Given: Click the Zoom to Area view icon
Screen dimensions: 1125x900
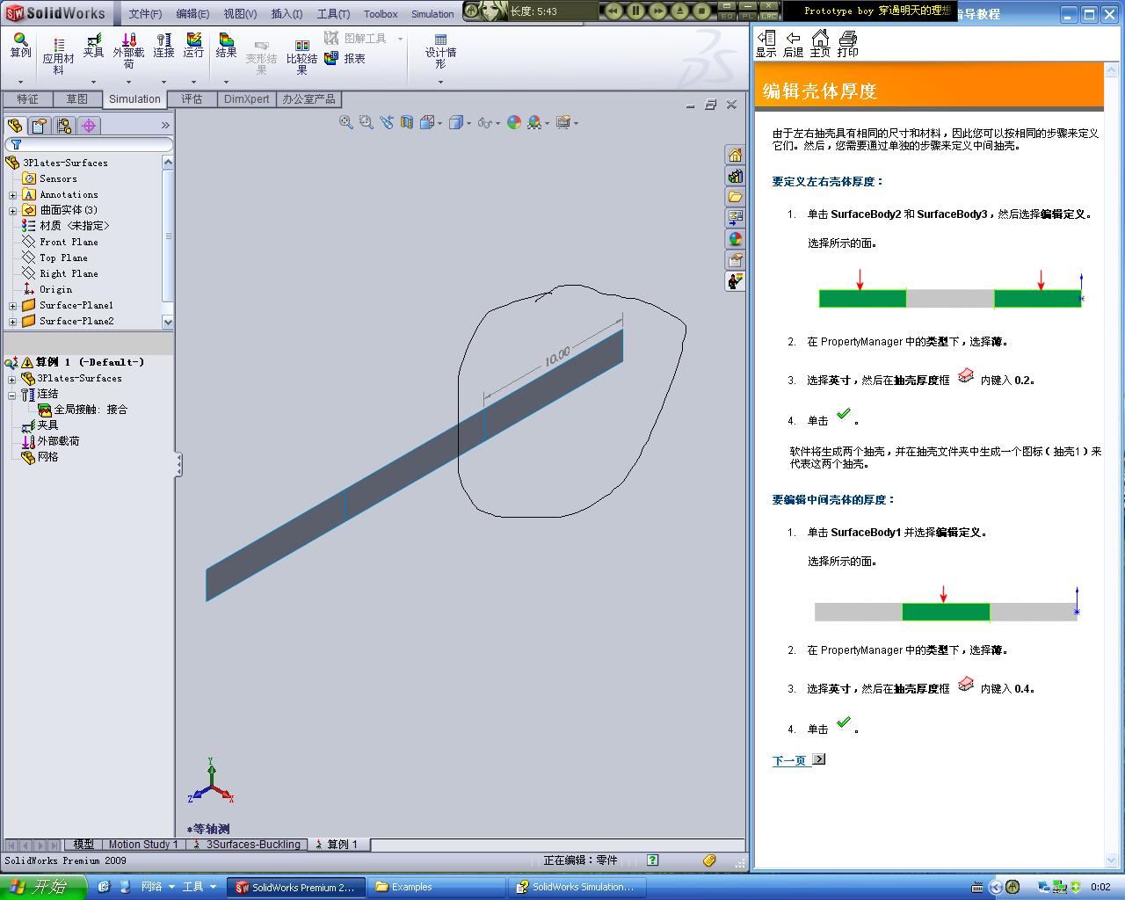Looking at the screenshot, I should [367, 123].
